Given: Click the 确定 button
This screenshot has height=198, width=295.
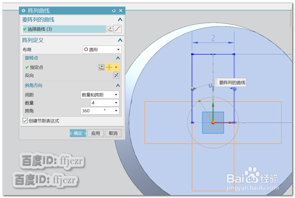Looking at the screenshot, I should [78, 133].
